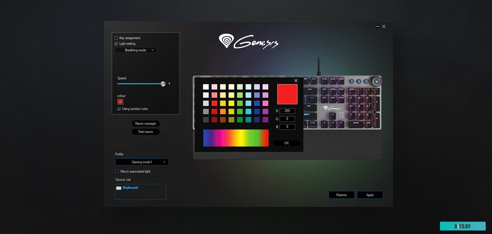
Task: Choose the orange swatch in the palette
Action: pyautogui.click(x=223, y=111)
